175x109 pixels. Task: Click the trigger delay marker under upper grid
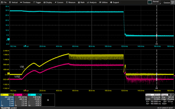click(25, 46)
